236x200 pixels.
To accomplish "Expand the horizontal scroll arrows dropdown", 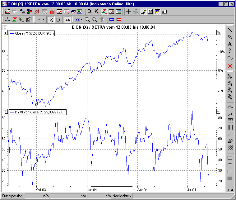I will tap(81, 20).
